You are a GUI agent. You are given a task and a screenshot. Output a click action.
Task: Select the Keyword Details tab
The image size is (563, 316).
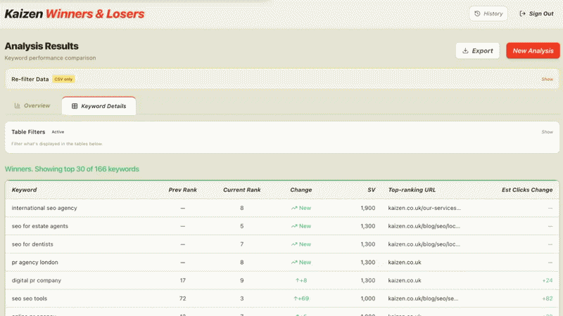point(99,106)
